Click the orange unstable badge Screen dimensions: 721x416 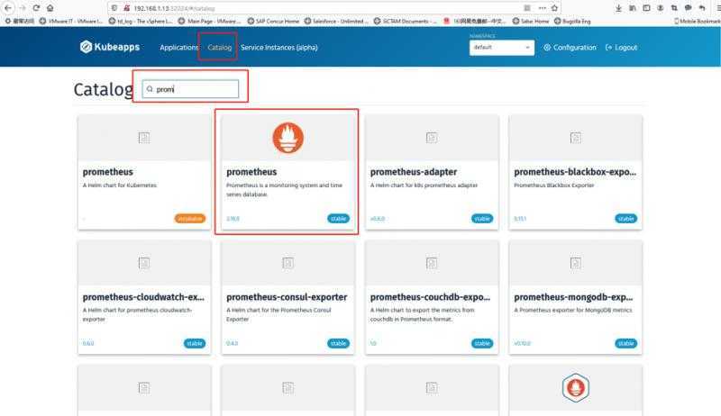point(190,219)
